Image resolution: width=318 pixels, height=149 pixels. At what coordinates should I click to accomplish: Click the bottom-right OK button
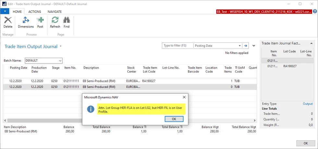pos(305,143)
